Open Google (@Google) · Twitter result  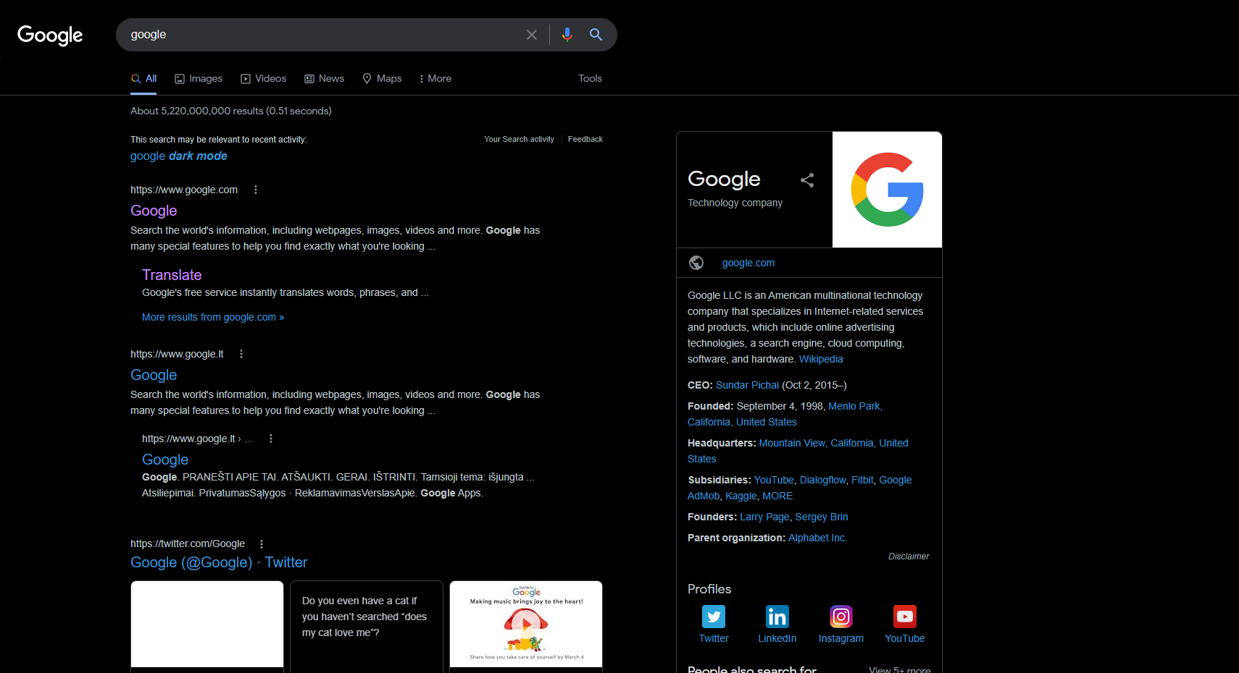pyautogui.click(x=219, y=562)
